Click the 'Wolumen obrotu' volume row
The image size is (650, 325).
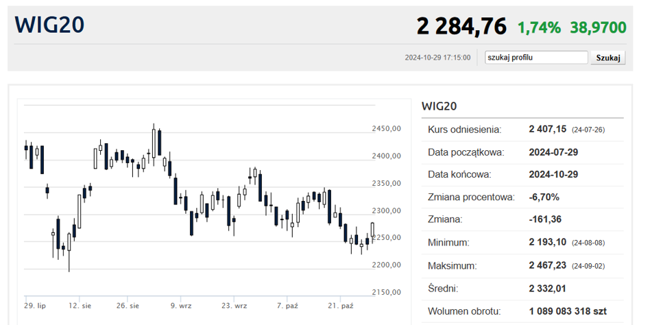pos(522,311)
